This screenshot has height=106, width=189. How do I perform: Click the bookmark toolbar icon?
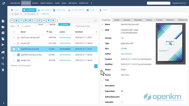(49, 21)
